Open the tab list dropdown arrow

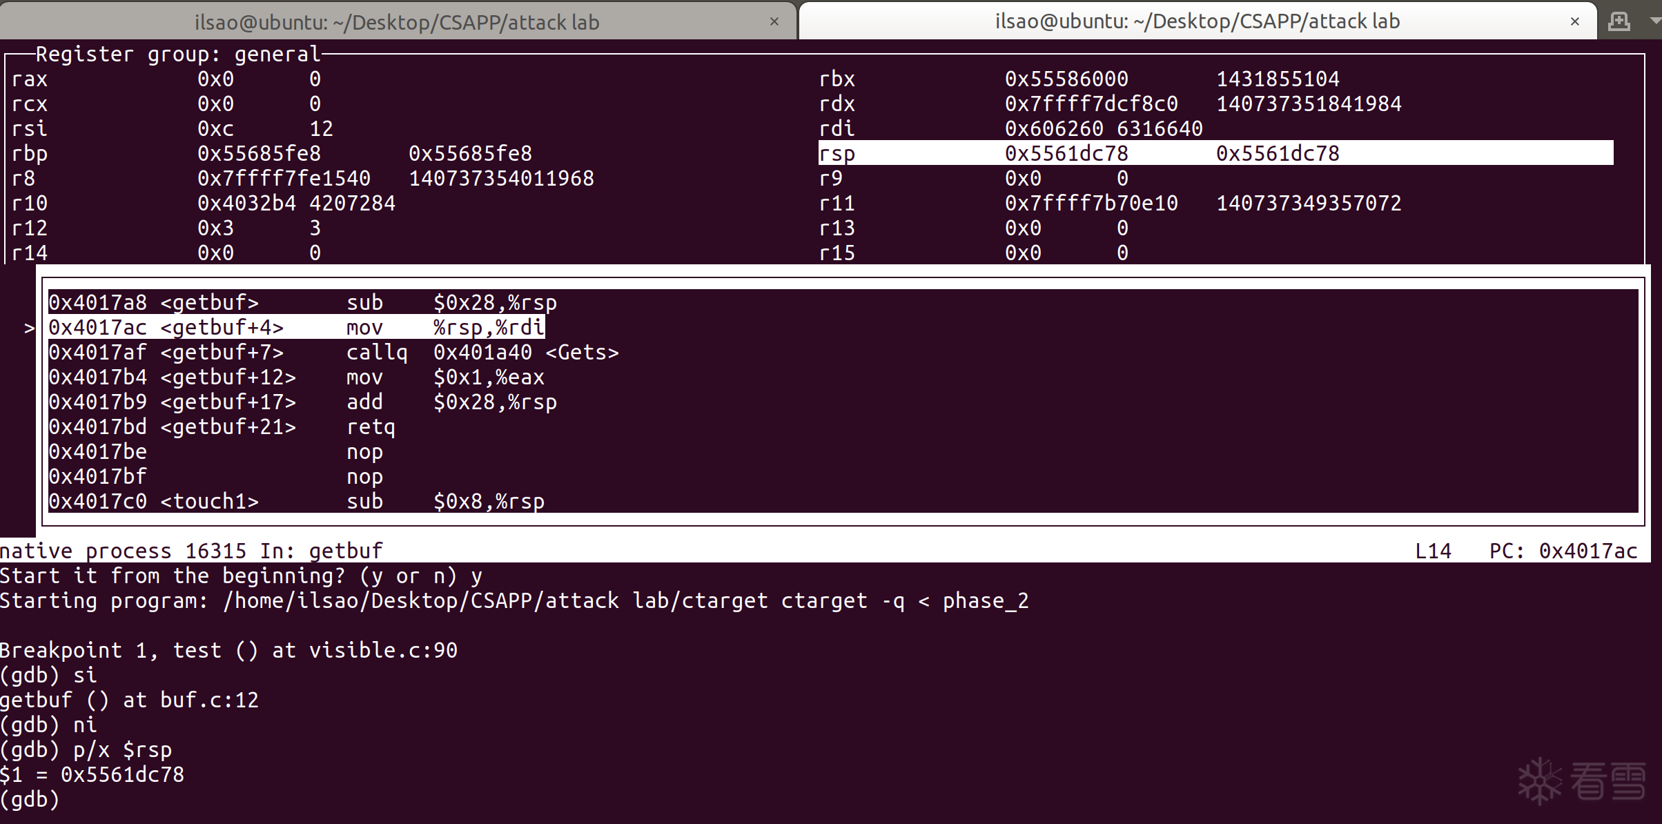tap(1654, 21)
